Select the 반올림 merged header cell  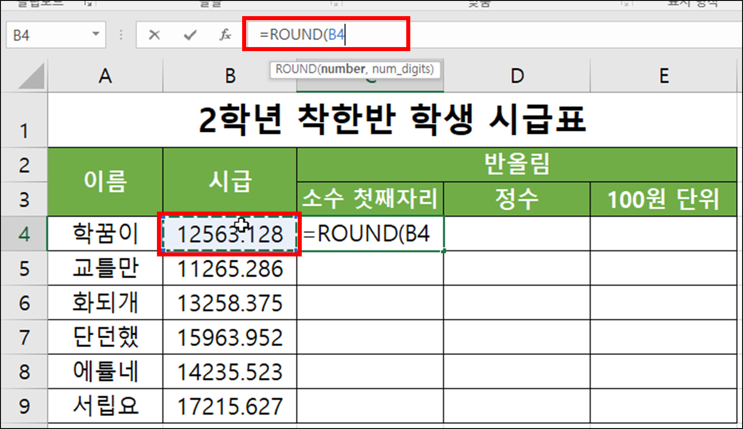click(x=517, y=164)
